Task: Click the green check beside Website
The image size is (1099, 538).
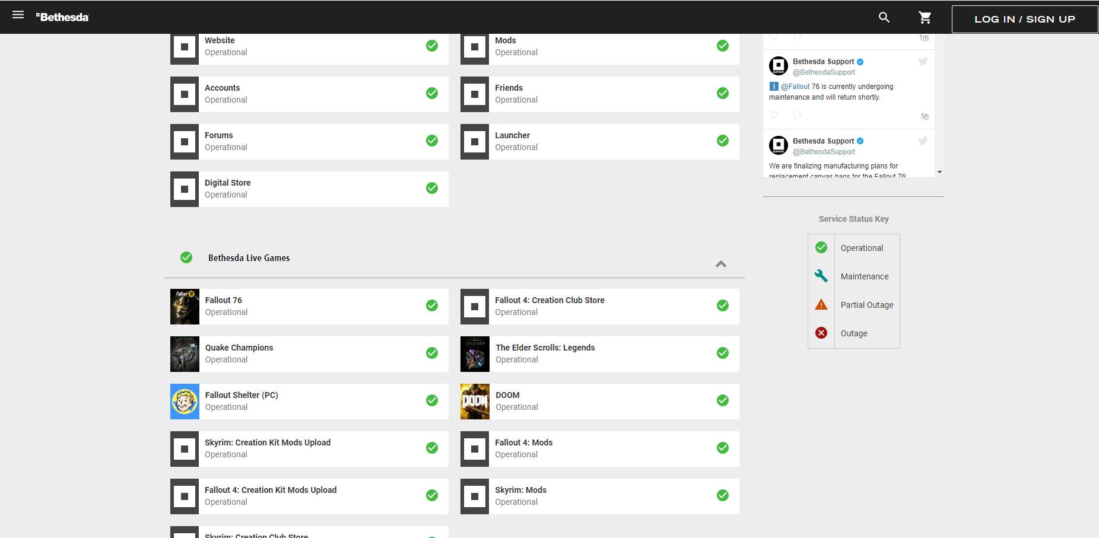Action: pyautogui.click(x=432, y=46)
